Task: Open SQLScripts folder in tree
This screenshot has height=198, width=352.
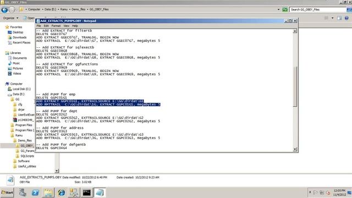Action: click(x=27, y=156)
